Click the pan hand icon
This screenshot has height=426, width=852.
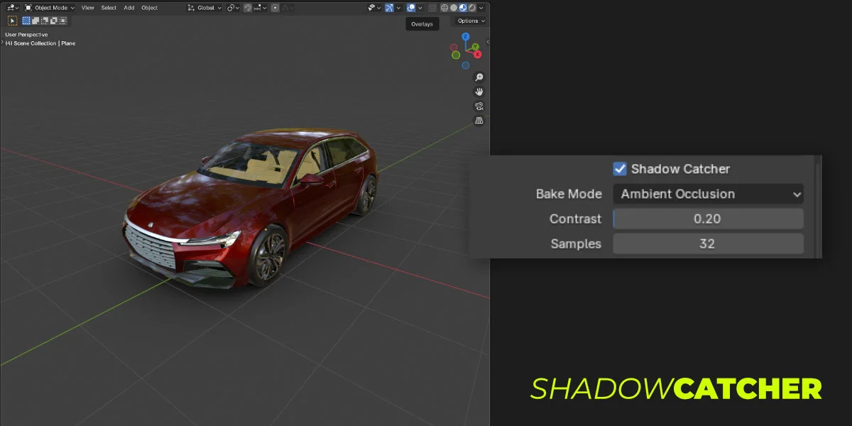[479, 91]
